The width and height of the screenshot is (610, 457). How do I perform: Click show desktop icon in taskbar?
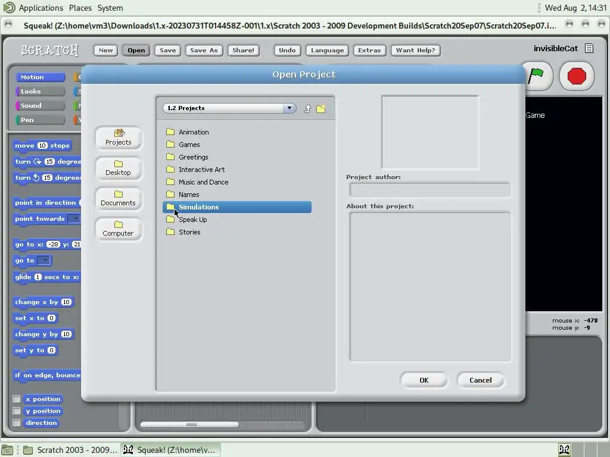pos(7,450)
